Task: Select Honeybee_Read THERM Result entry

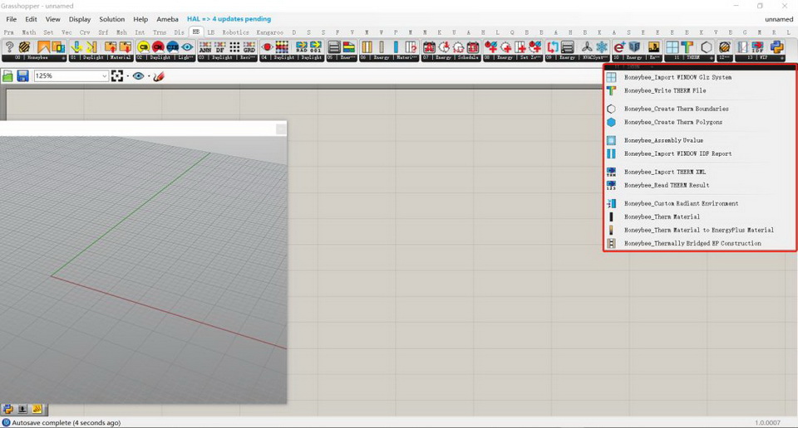Action: pos(667,185)
